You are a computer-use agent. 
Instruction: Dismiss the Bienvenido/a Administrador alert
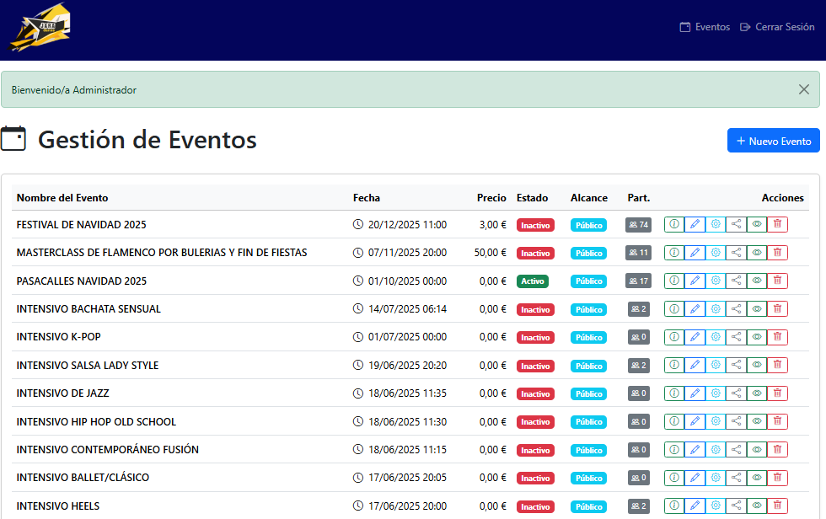[x=803, y=88]
